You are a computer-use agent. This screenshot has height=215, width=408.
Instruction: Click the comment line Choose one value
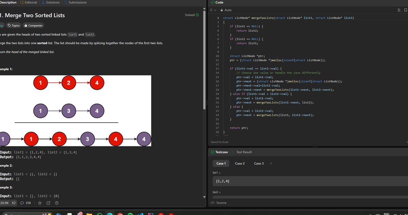tap(278, 73)
